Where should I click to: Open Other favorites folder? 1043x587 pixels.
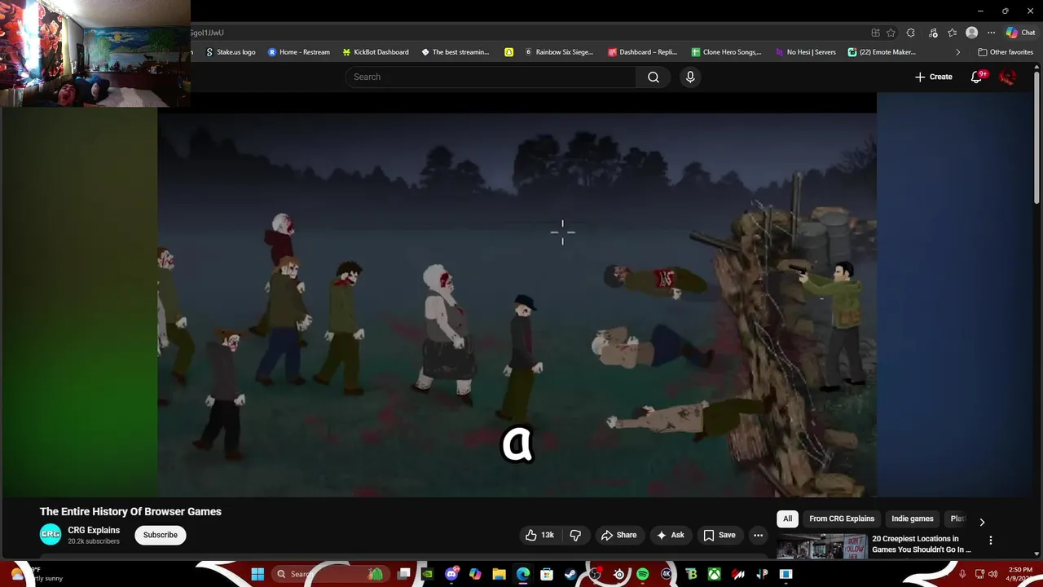[1006, 52]
